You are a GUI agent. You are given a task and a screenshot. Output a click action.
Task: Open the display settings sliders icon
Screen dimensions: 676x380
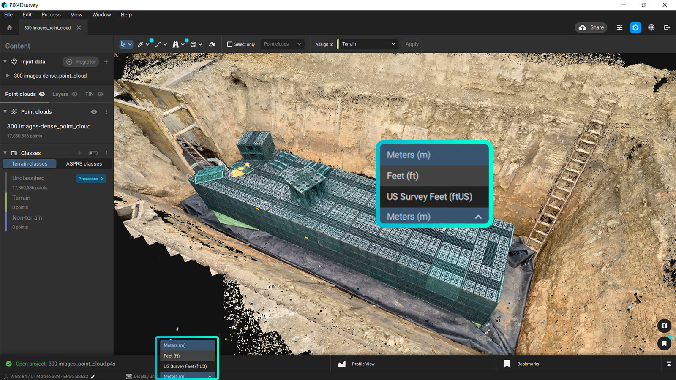pos(619,27)
